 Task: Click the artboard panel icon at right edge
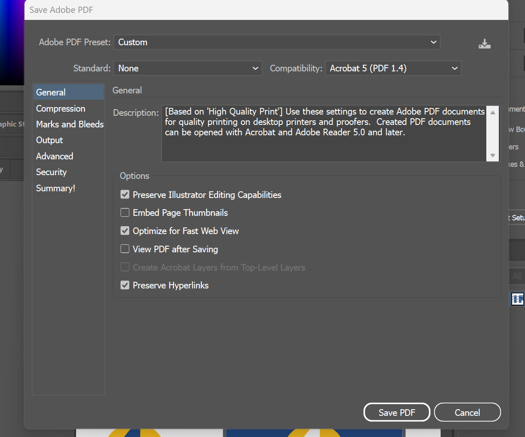click(518, 299)
